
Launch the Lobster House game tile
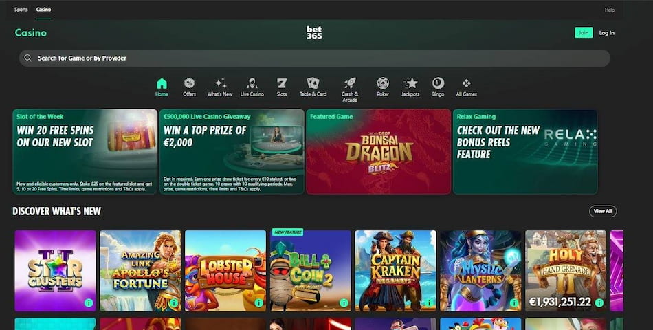[x=225, y=271]
